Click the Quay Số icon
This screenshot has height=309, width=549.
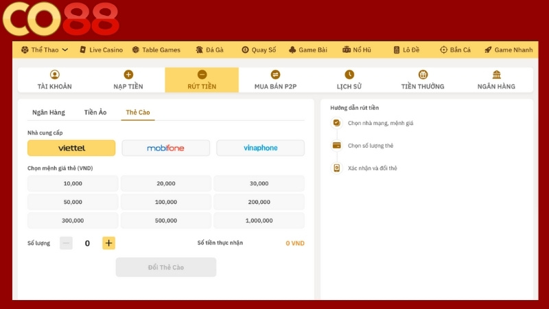click(245, 49)
